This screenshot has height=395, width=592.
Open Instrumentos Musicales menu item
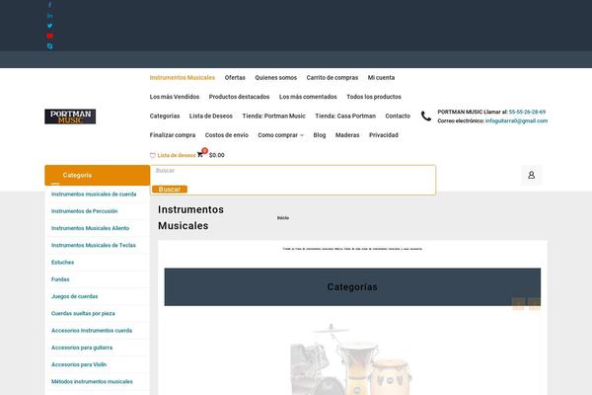coord(183,77)
